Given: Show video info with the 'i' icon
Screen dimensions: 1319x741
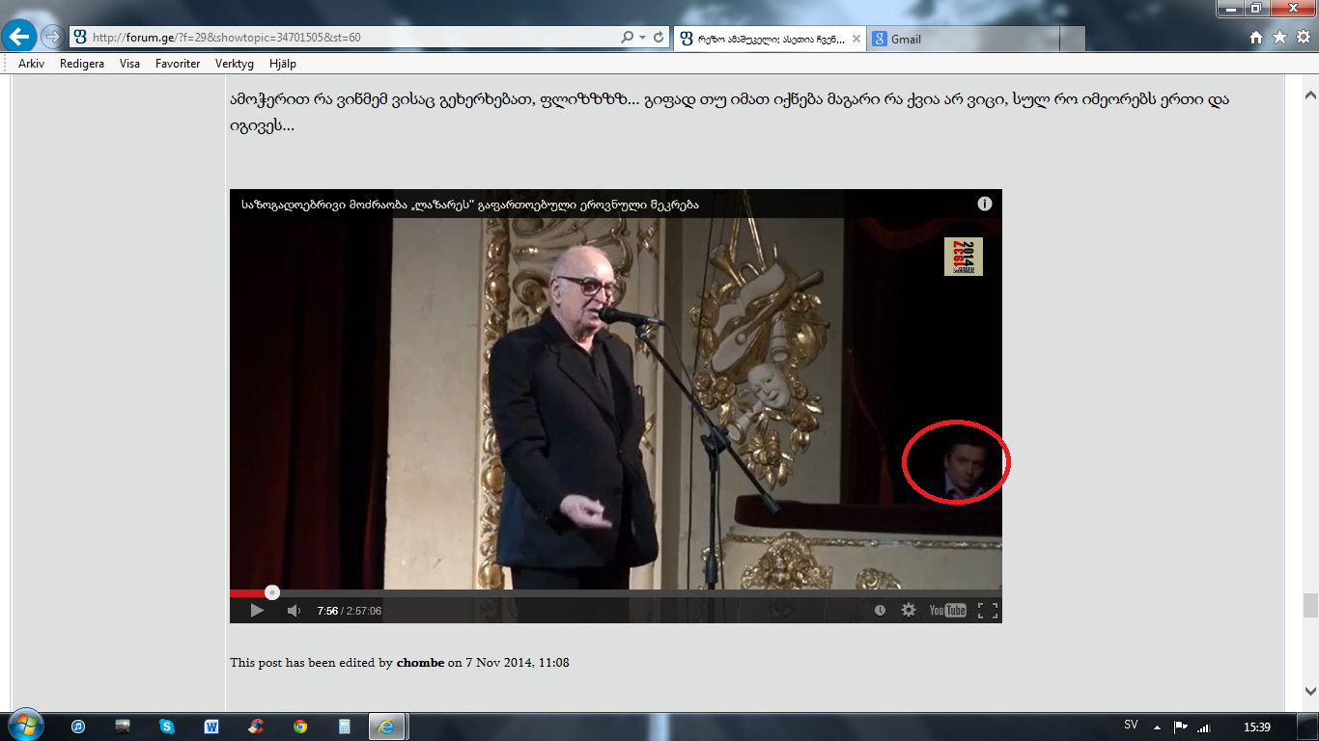Looking at the screenshot, I should pos(985,204).
